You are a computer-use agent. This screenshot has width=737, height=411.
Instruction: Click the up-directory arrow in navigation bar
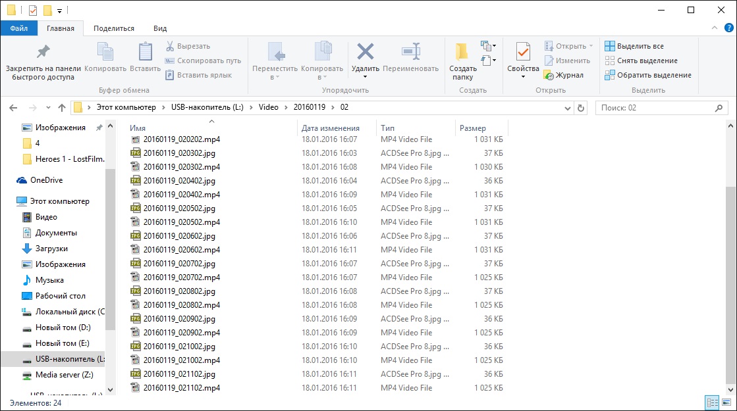click(x=62, y=108)
